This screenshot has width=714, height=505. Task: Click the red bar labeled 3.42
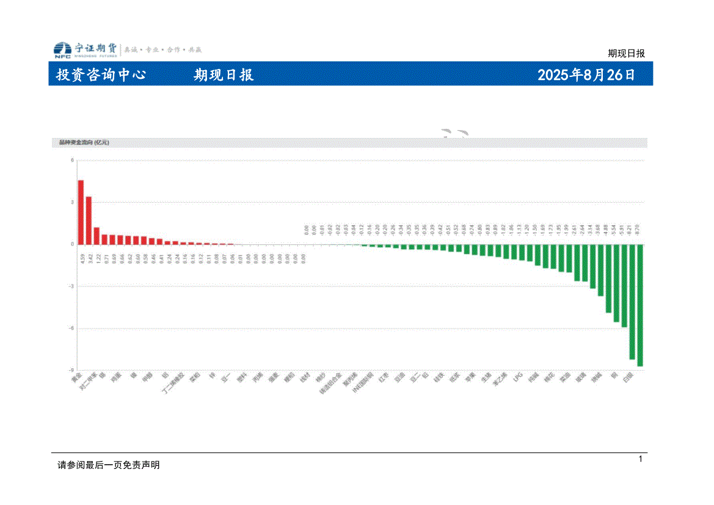[x=89, y=220]
